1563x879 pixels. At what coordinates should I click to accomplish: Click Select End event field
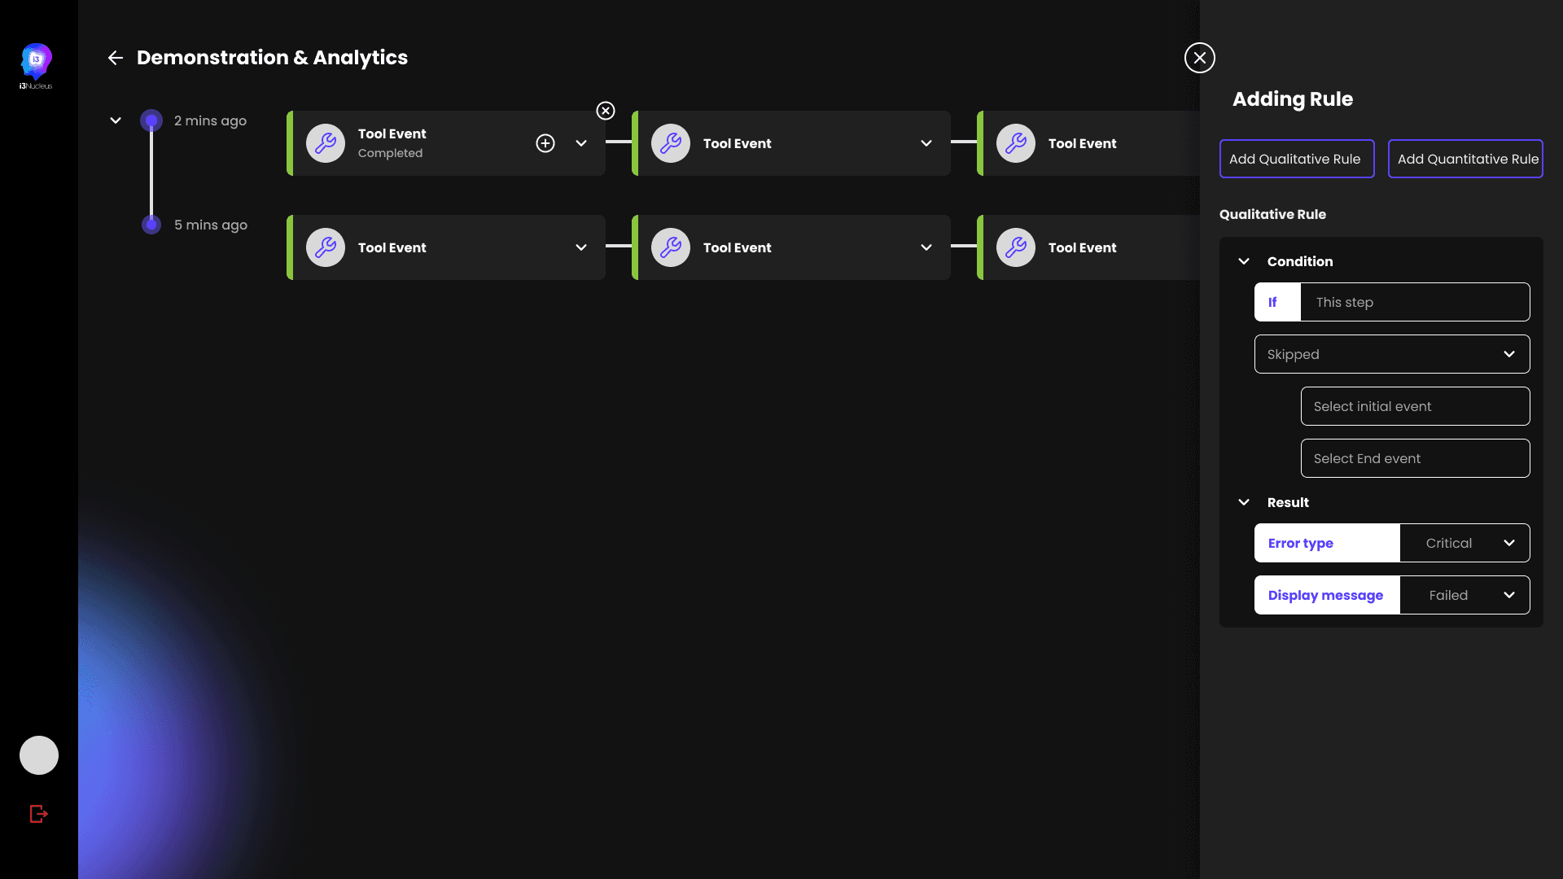tap(1415, 458)
